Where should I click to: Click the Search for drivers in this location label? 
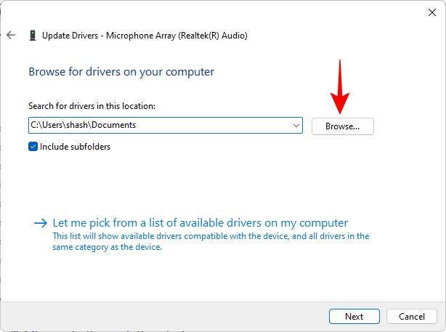[x=92, y=106]
